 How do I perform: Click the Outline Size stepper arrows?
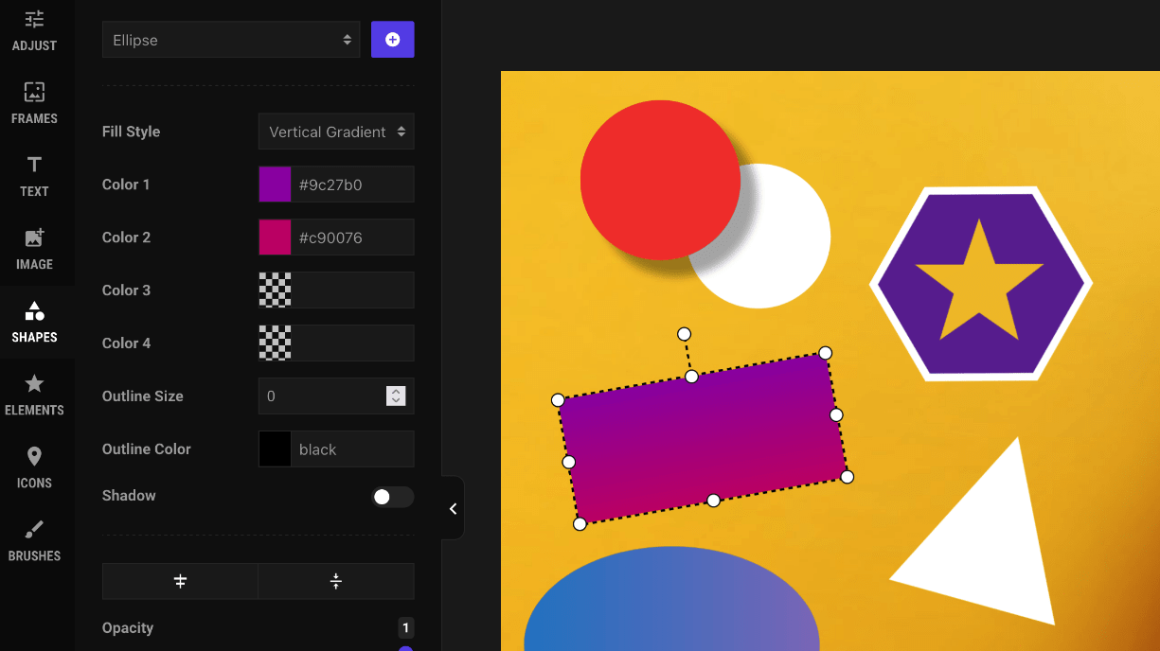397,396
